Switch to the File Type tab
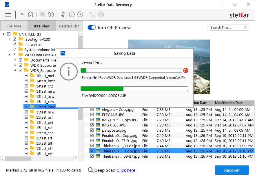The height and width of the screenshot is (179, 255). tap(14, 26)
